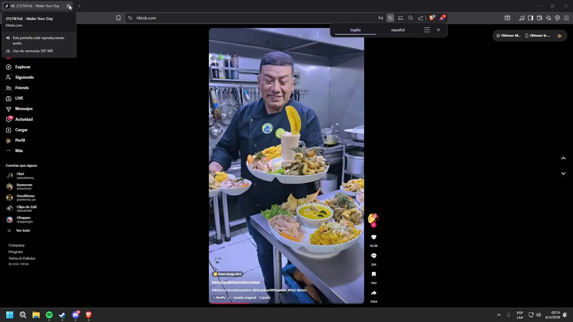Close the translation popup
The image size is (573, 322).
tap(438, 30)
